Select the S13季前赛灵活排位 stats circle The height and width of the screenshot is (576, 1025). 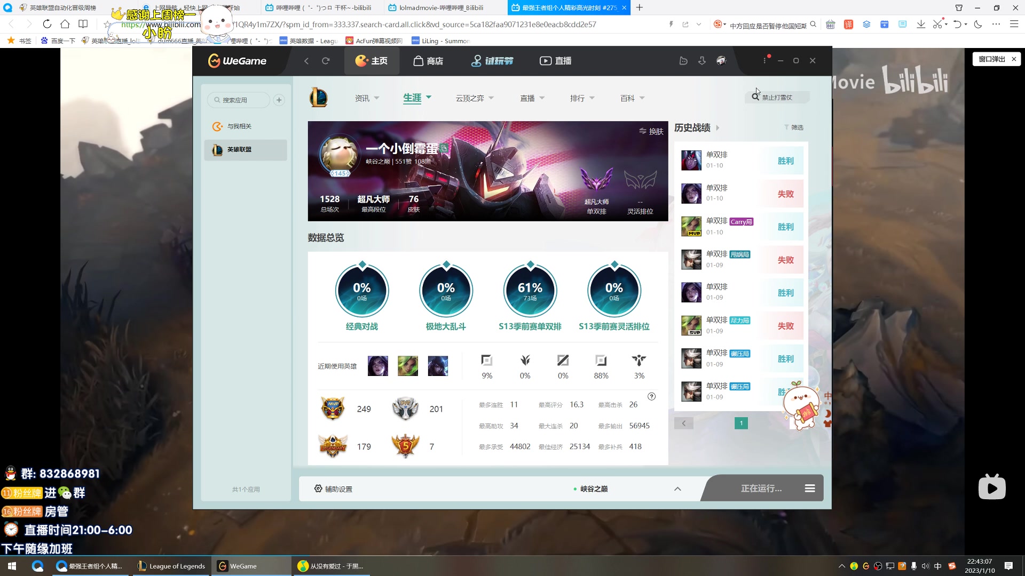click(614, 291)
